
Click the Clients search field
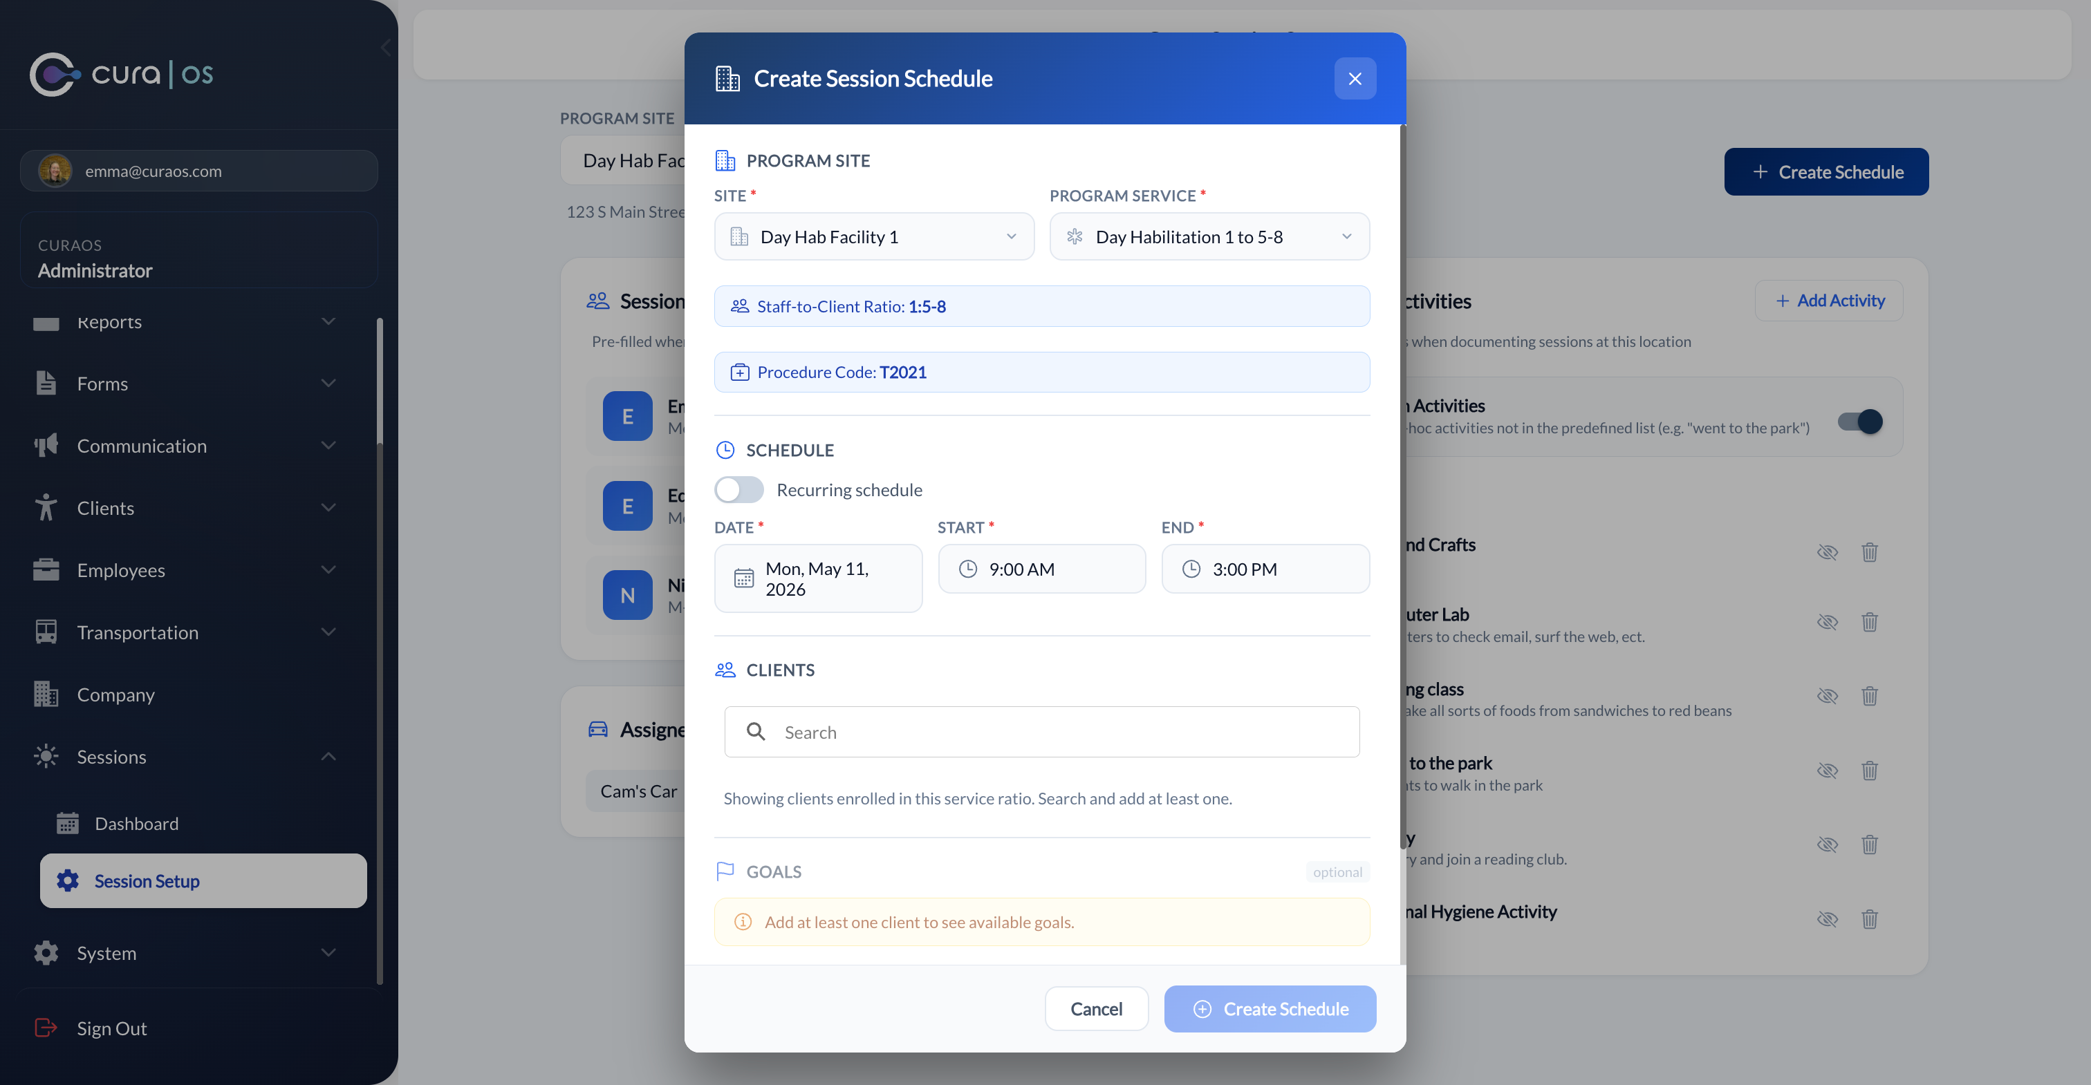(x=1041, y=732)
